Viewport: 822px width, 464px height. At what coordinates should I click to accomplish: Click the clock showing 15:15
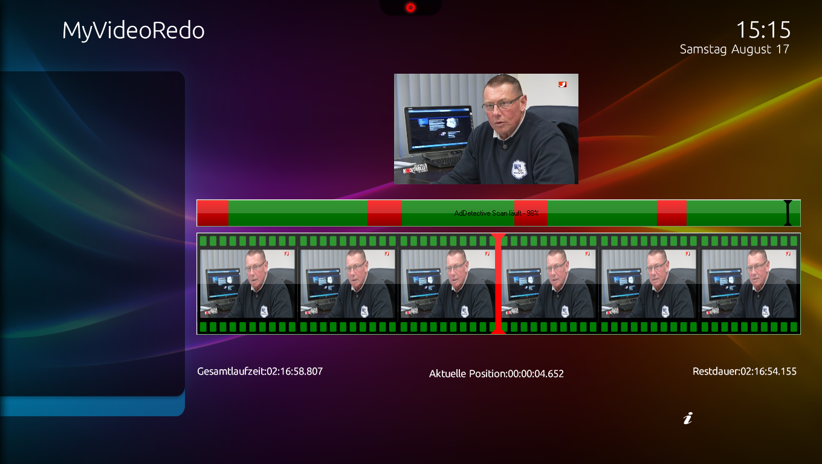[763, 29]
